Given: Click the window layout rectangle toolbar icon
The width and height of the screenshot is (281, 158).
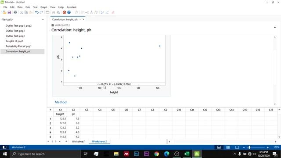Looking at the screenshot, I should point(47,12).
